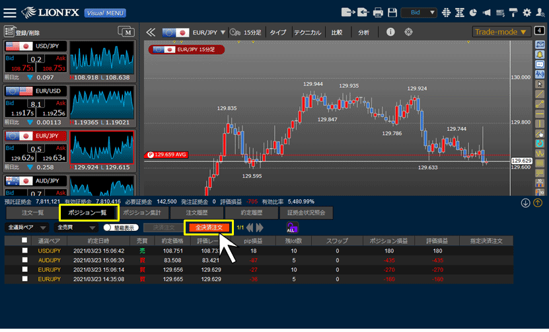
Task: Go to next page of positions
Action: 260,228
